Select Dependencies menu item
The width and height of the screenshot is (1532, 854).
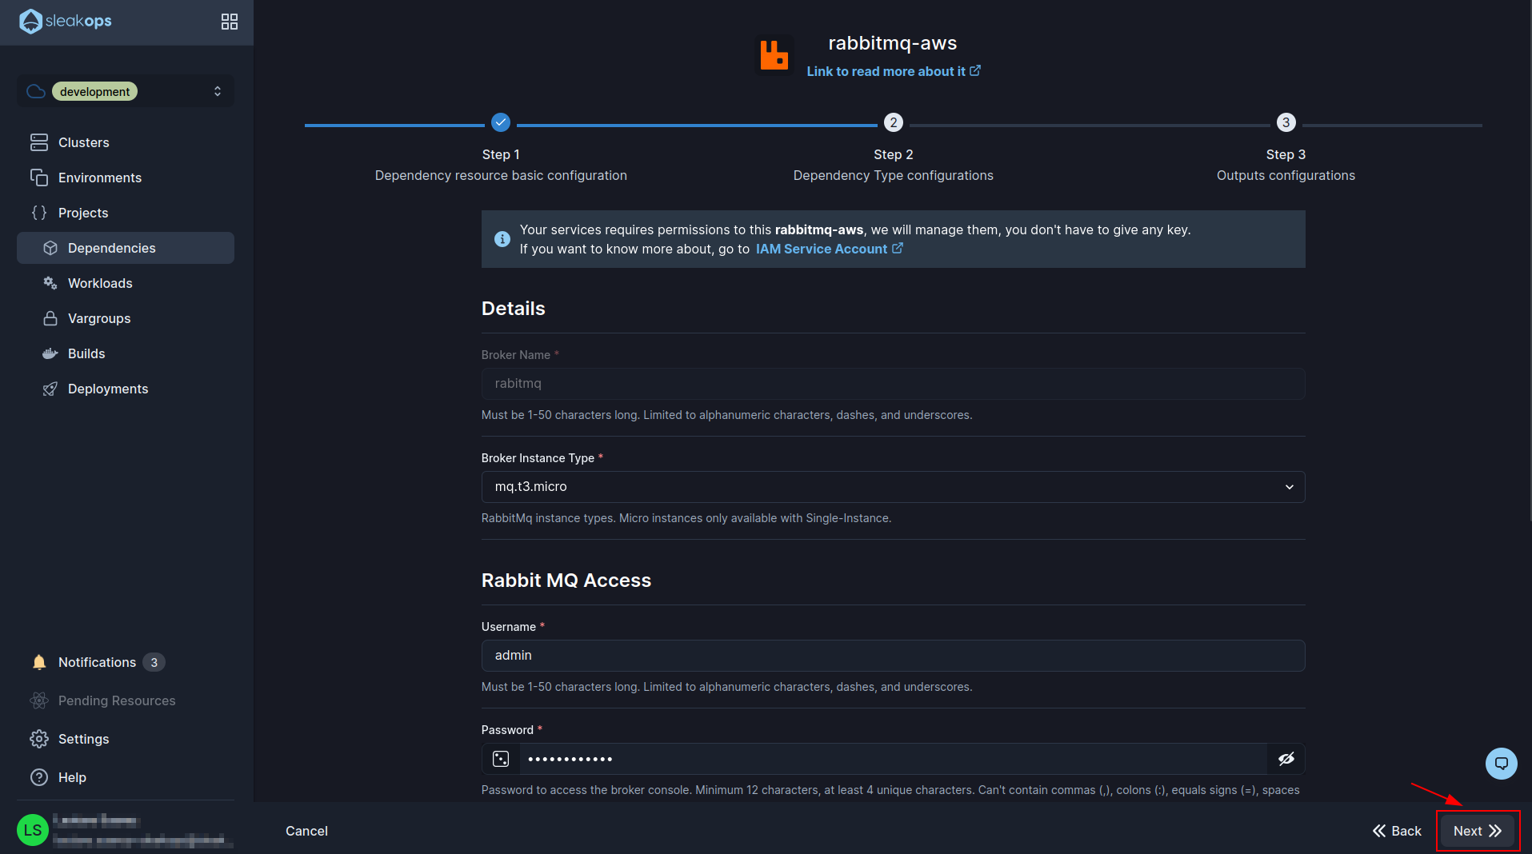pyautogui.click(x=126, y=248)
